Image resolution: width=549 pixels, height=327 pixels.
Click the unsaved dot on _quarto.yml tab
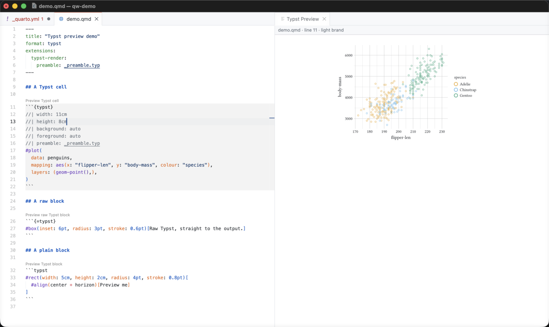coord(48,19)
